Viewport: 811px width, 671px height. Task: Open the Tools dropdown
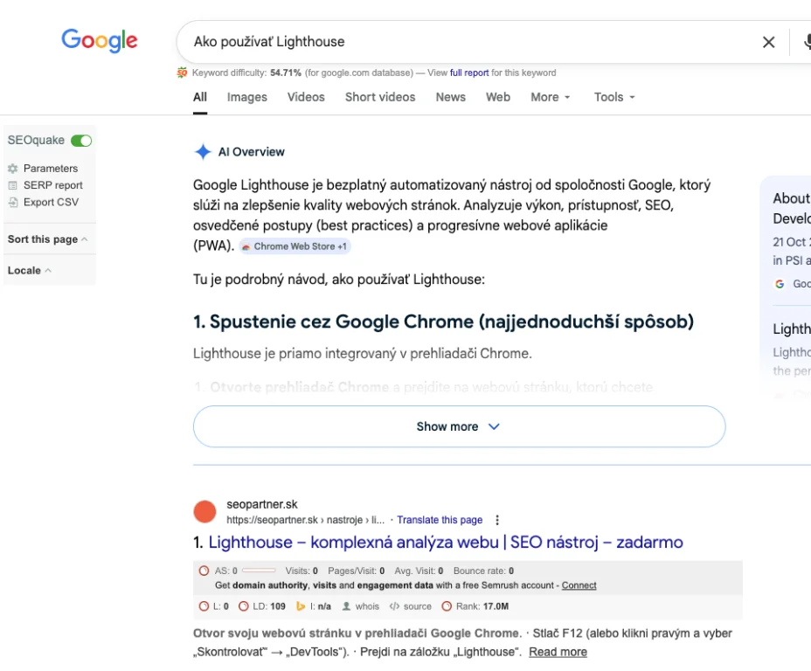614,97
